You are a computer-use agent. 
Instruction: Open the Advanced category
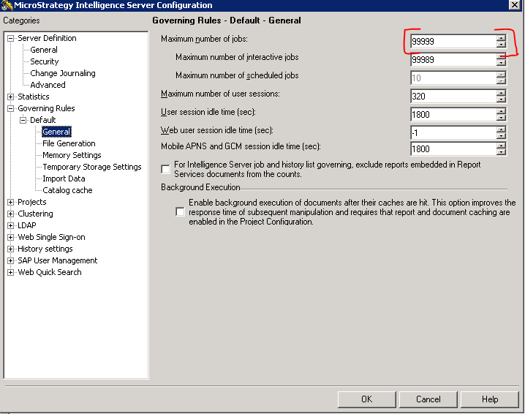click(48, 85)
